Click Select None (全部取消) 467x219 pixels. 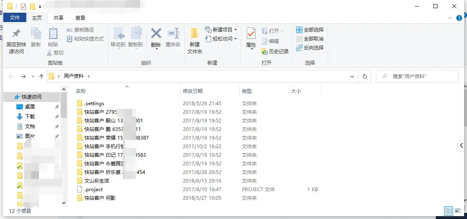(x=310, y=38)
